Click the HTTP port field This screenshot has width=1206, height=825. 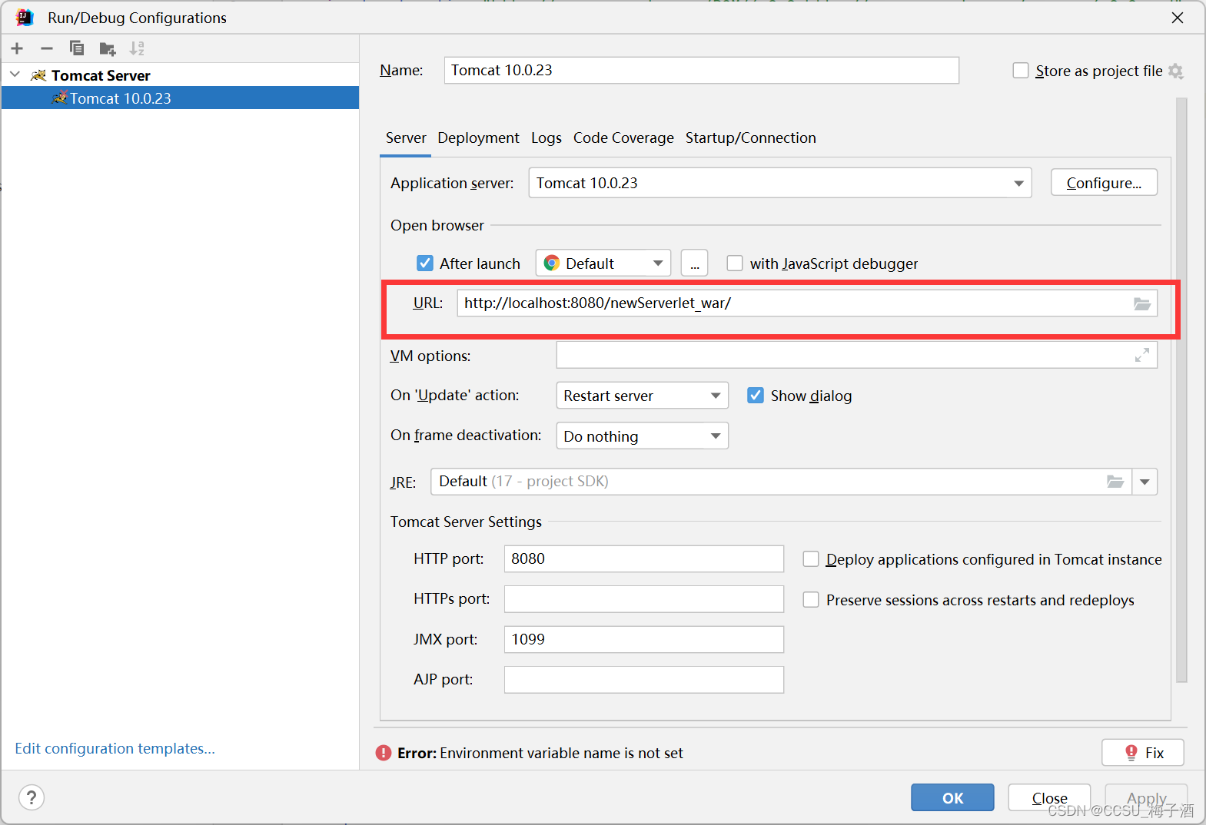point(643,558)
